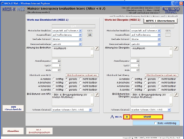Viewport: 184px width, 139px height.
Task: Select MEES 2 A.carotis nicht tastbar radio
Action: pyautogui.click(x=159, y=89)
